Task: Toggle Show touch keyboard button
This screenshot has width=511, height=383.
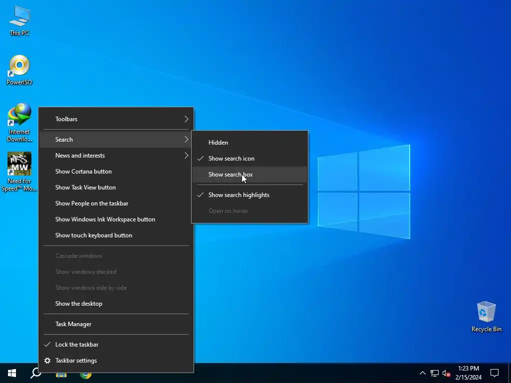Action: pos(116,235)
